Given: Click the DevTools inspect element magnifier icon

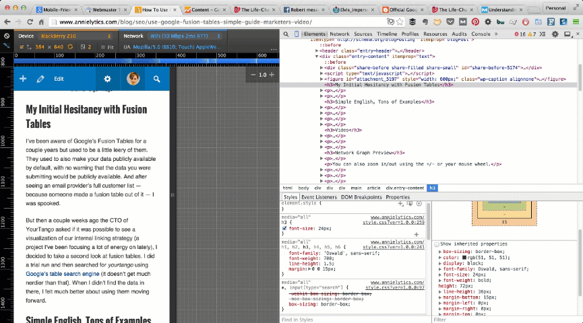Looking at the screenshot, I should click(286, 34).
